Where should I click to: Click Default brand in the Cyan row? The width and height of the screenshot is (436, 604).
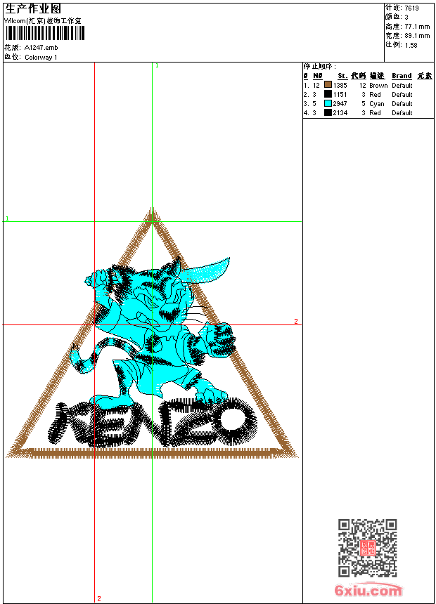402,104
